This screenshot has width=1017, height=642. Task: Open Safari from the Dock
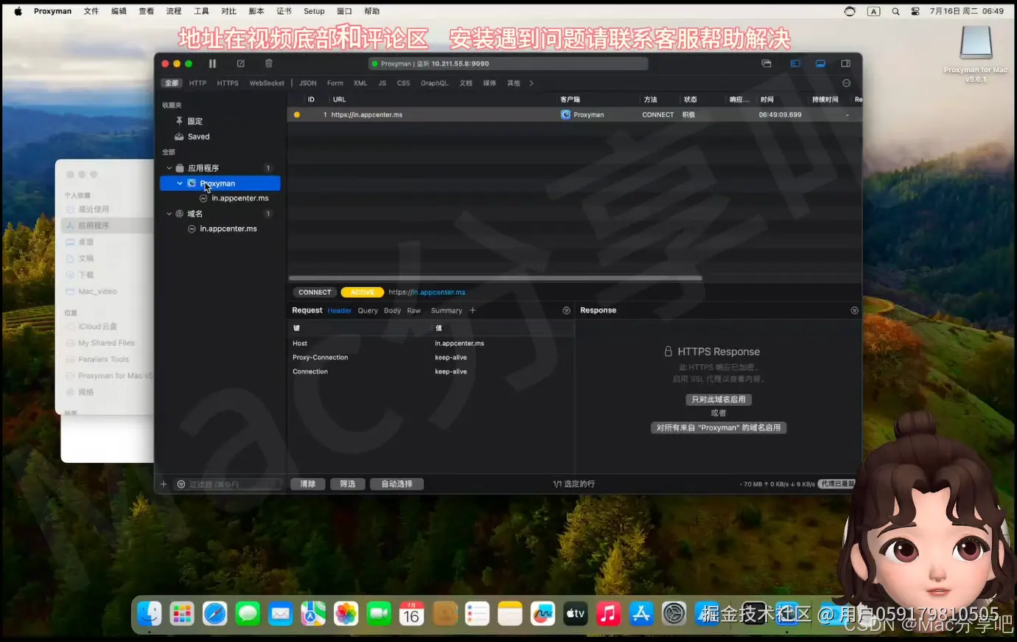pyautogui.click(x=215, y=613)
